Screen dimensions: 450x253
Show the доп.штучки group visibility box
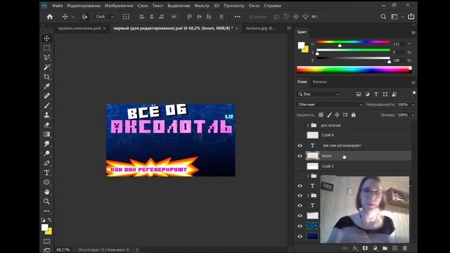300,125
